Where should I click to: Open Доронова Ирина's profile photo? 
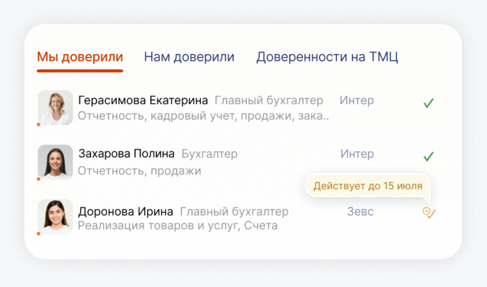[x=55, y=216]
